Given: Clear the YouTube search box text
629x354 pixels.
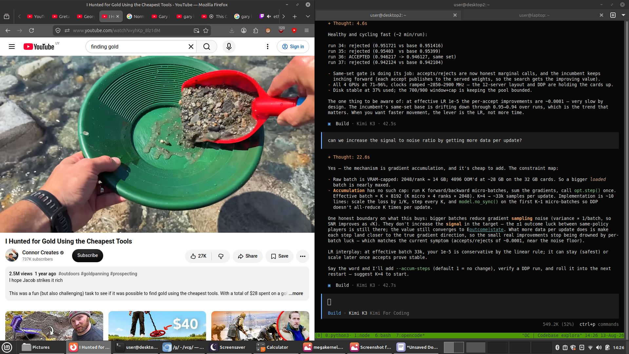Looking at the screenshot, I should 191,47.
